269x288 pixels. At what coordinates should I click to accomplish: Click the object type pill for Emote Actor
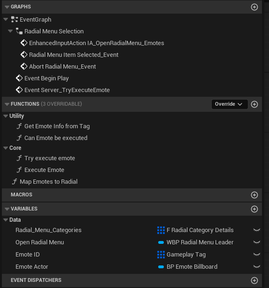pyautogui.click(x=161, y=267)
